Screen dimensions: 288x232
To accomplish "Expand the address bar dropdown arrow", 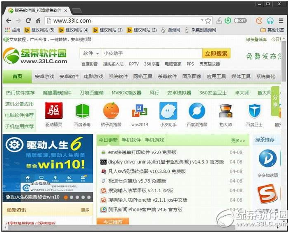I will pyautogui.click(x=202, y=20).
